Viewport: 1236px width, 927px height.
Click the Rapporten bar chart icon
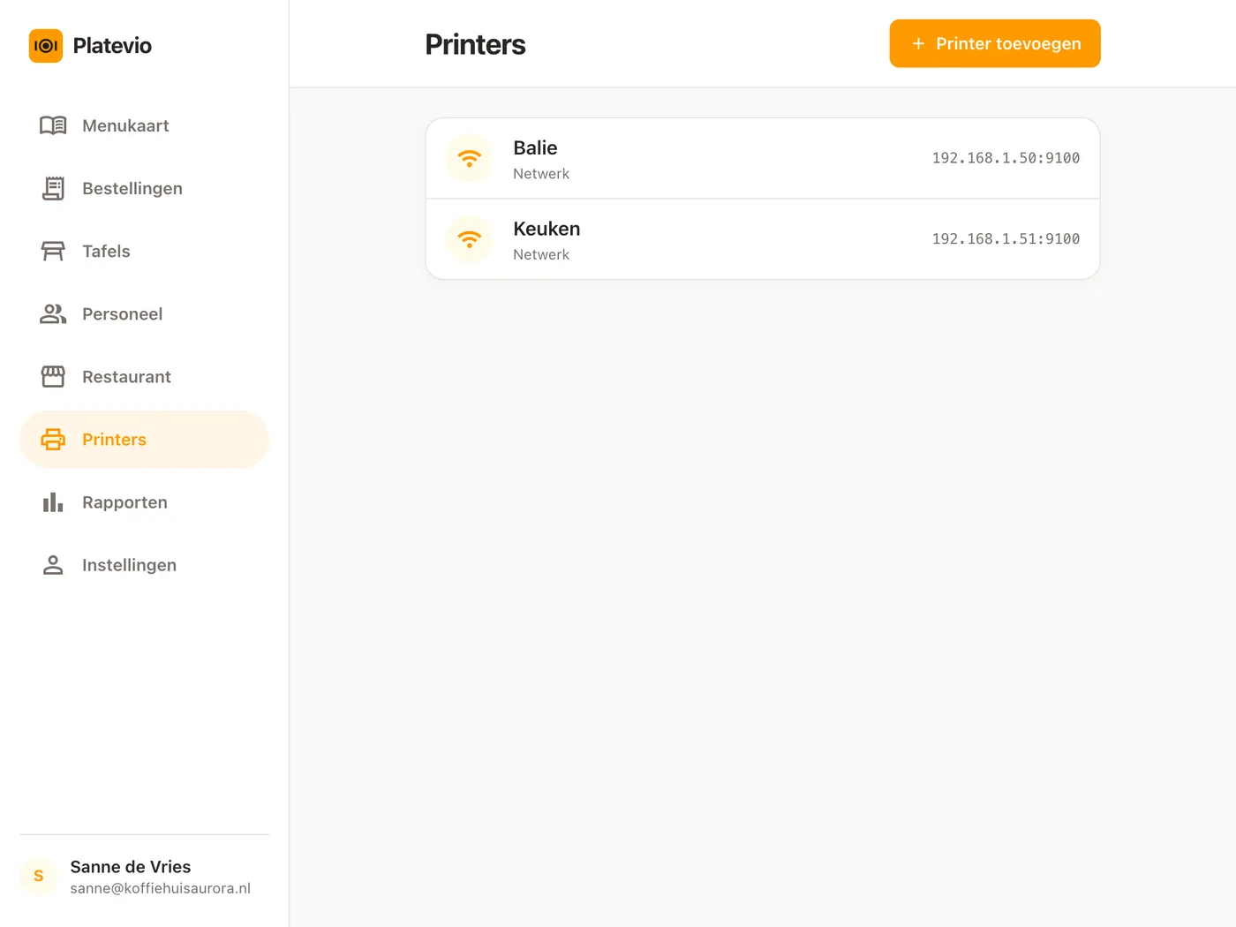click(x=53, y=501)
